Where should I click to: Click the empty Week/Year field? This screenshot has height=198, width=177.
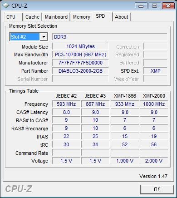[155, 79]
